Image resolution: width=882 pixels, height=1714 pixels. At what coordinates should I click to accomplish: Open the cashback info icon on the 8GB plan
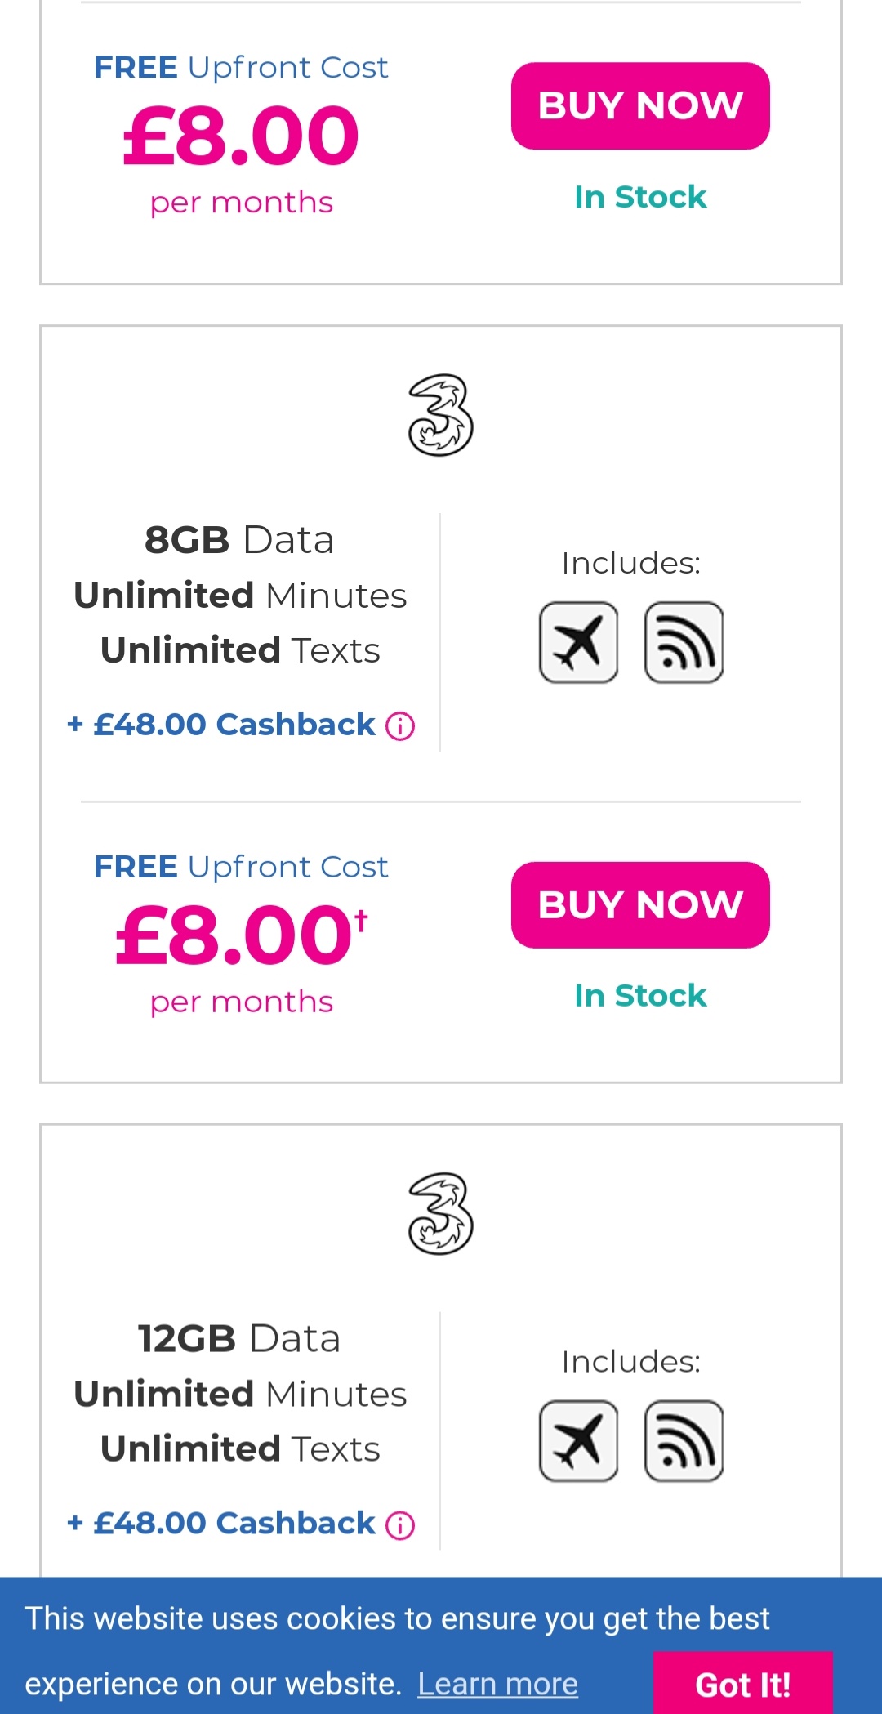coord(400,725)
